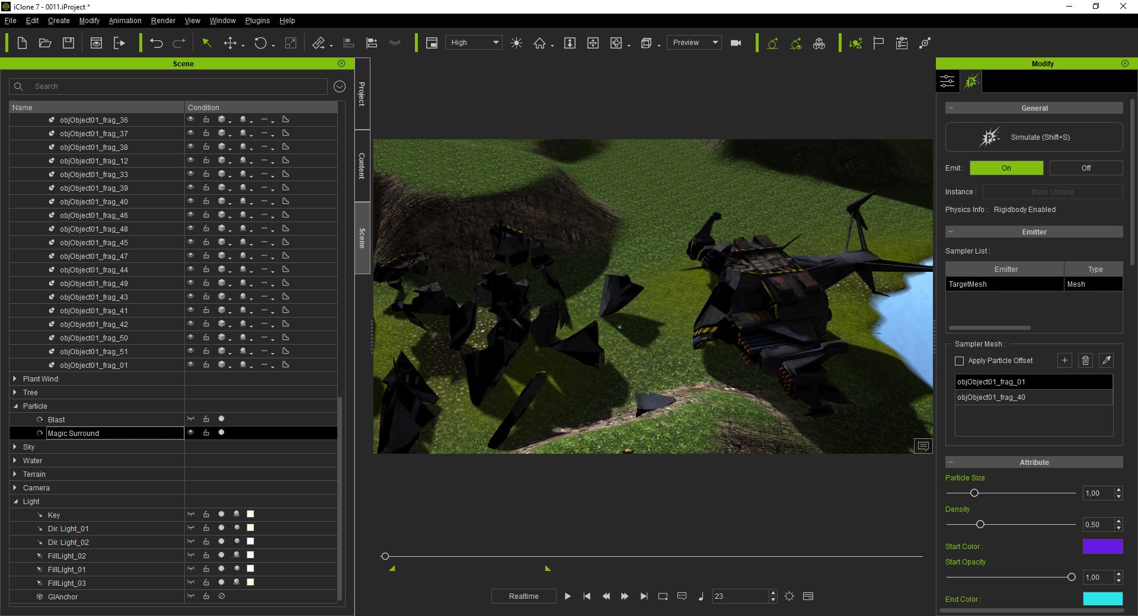Create a new project file
This screenshot has height=616, width=1138.
pyautogui.click(x=22, y=43)
